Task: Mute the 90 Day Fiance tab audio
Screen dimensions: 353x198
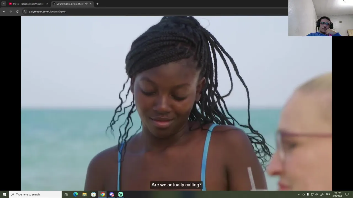Action: [86, 4]
